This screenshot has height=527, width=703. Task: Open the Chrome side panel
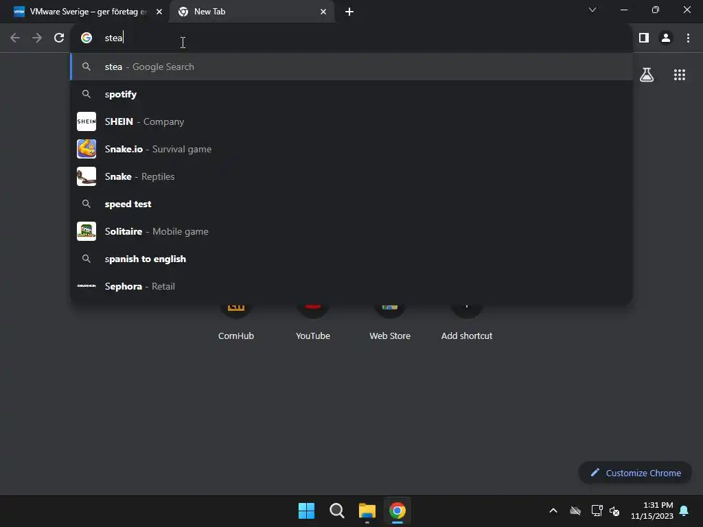click(x=644, y=38)
